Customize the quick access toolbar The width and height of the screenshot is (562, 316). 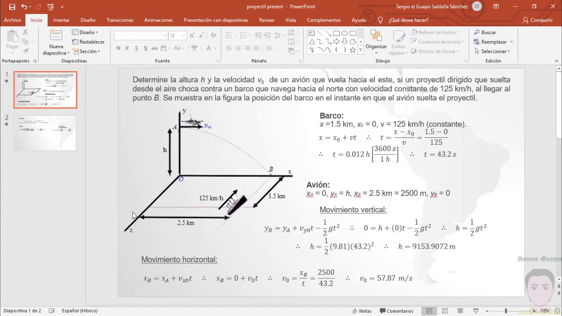[x=62, y=7]
